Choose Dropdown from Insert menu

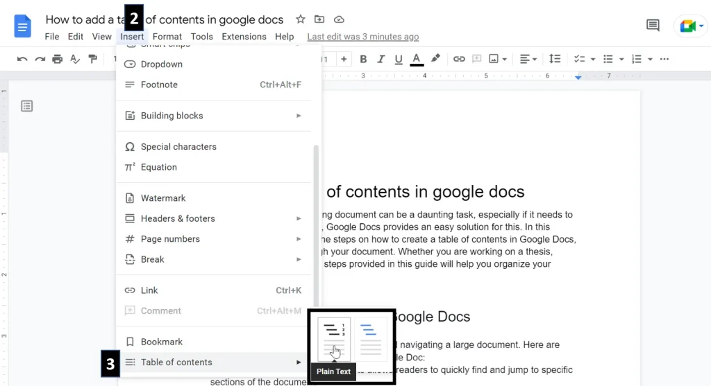(214, 64)
